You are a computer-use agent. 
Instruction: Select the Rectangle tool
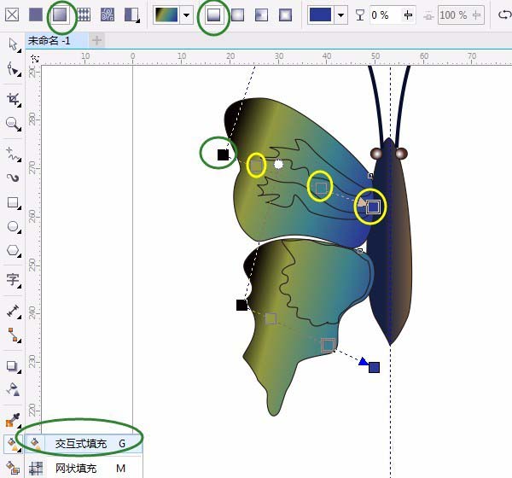coord(13,202)
